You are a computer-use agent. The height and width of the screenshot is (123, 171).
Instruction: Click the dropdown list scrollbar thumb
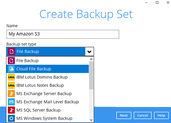(91, 76)
